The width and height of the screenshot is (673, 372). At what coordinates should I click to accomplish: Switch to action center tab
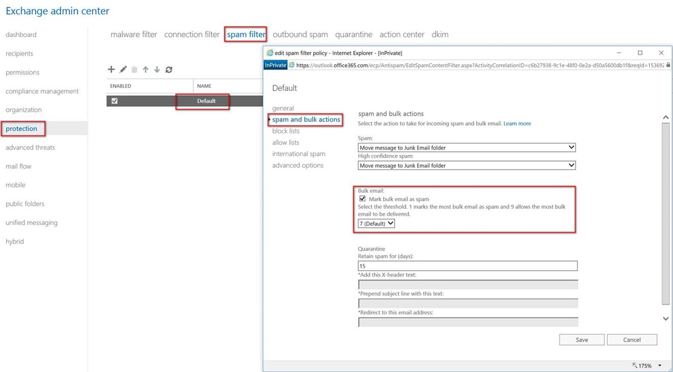pyautogui.click(x=402, y=35)
